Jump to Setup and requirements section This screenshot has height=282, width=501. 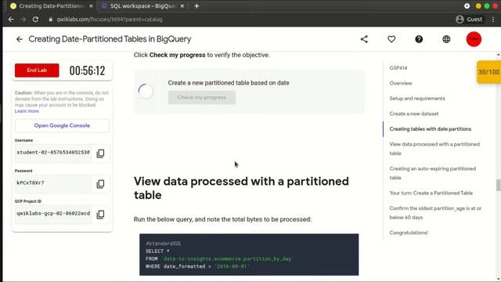point(417,99)
